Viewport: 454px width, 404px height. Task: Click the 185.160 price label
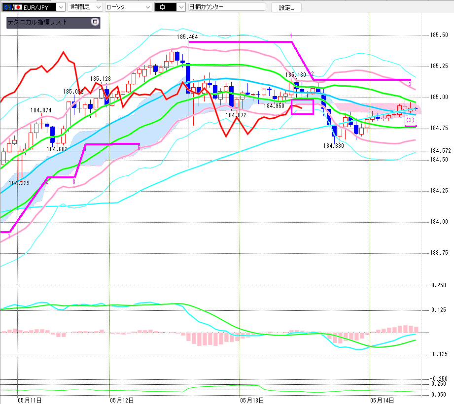[296, 75]
